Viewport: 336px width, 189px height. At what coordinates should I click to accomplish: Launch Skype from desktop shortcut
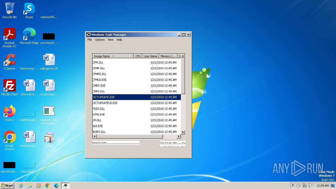29,10
